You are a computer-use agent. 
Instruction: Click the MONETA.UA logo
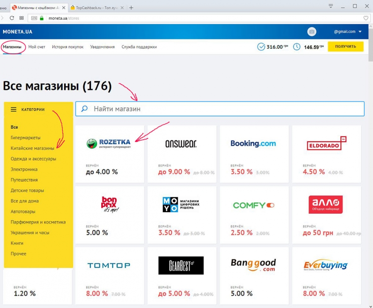[x=17, y=32]
